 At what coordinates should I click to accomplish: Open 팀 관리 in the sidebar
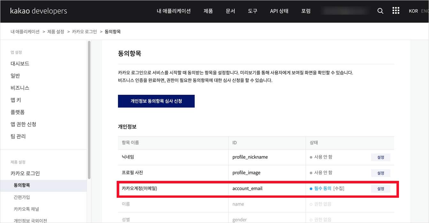point(18,136)
